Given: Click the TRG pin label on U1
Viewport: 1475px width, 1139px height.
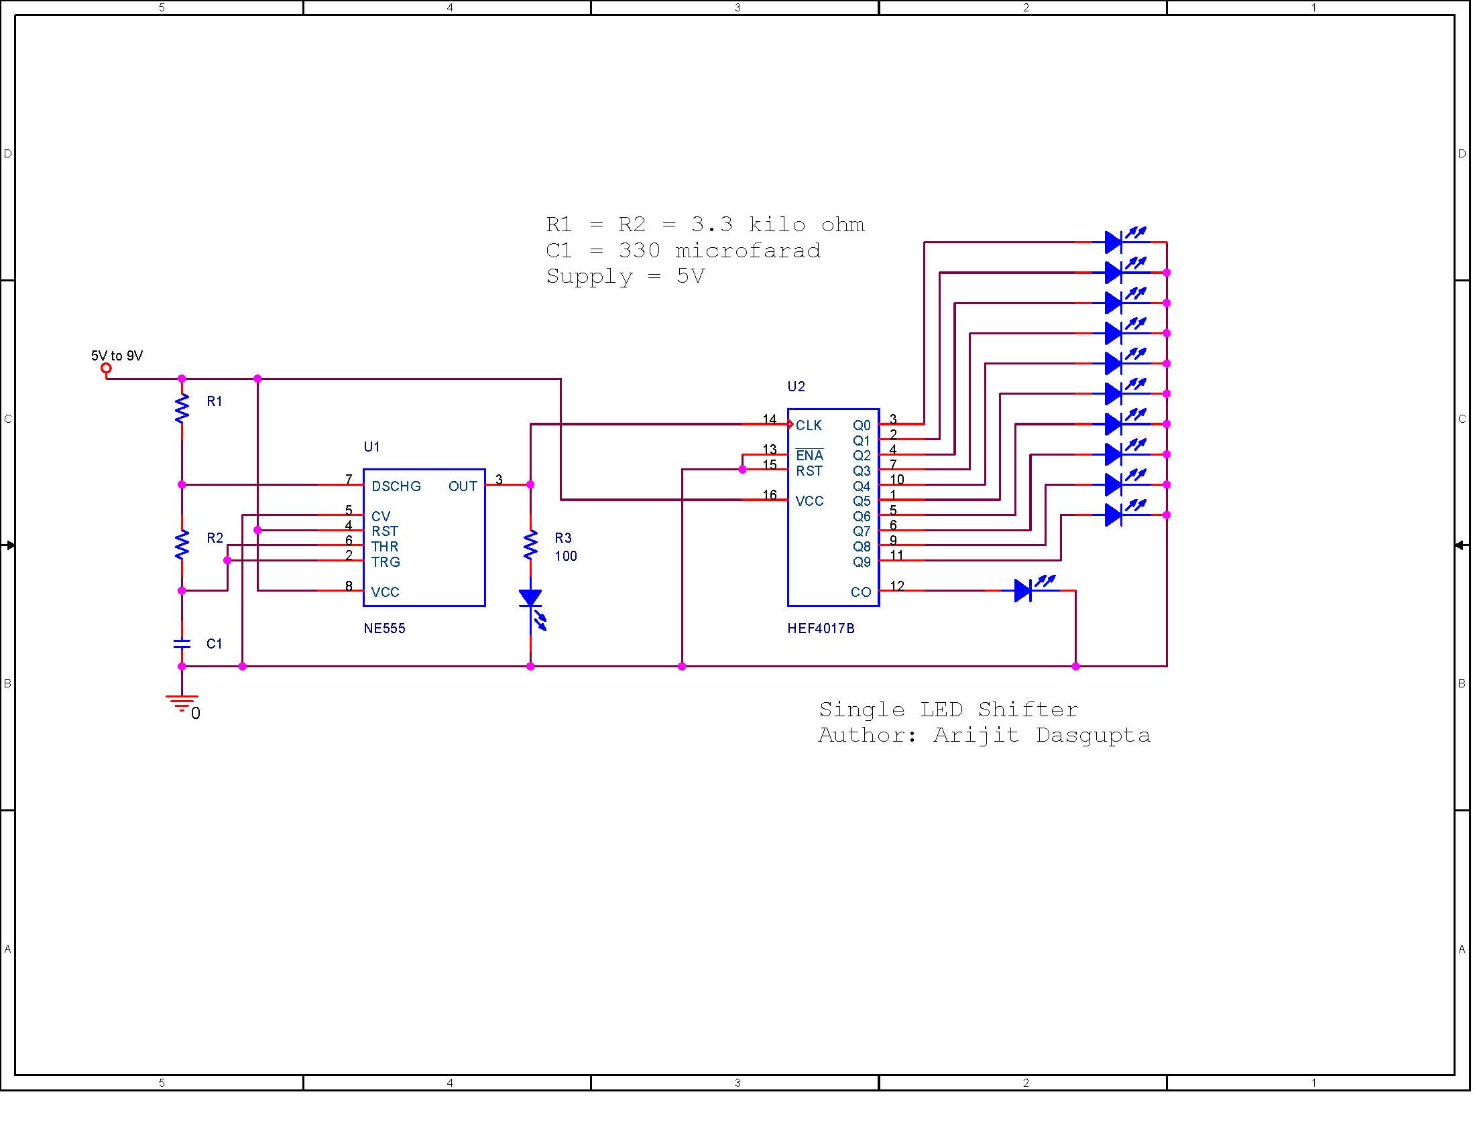Looking at the screenshot, I should pyautogui.click(x=386, y=563).
